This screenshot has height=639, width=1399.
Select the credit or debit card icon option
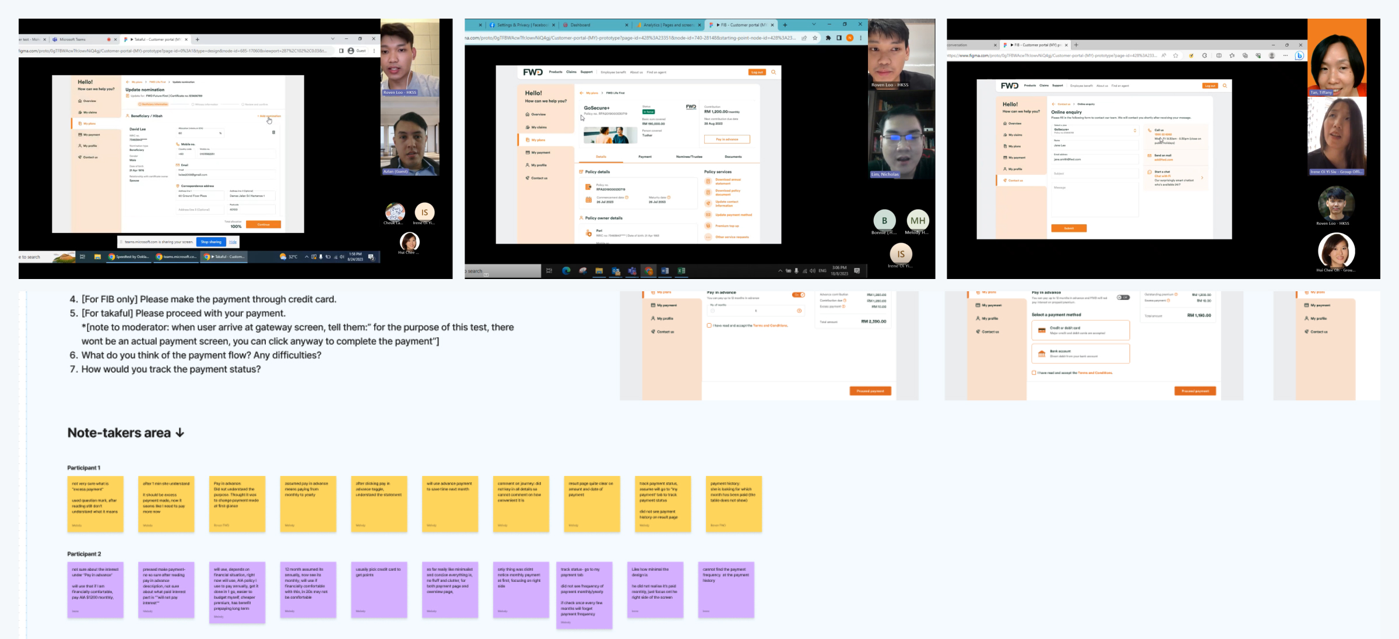(x=1042, y=330)
